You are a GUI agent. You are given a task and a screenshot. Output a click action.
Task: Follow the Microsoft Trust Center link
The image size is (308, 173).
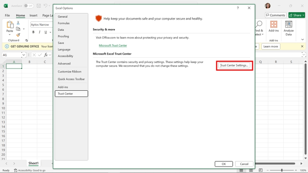coord(113,45)
